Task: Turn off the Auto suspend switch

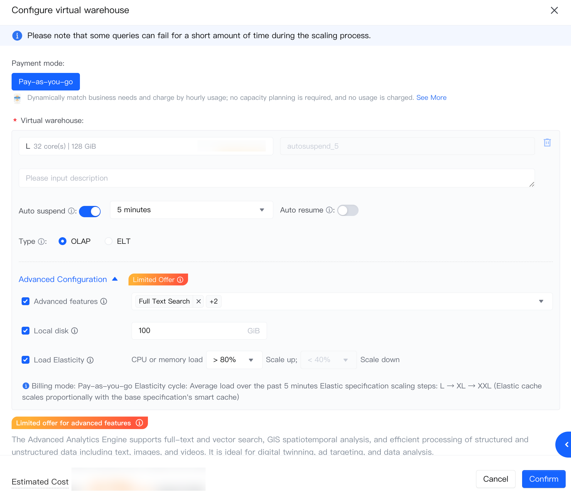Action: (x=90, y=211)
